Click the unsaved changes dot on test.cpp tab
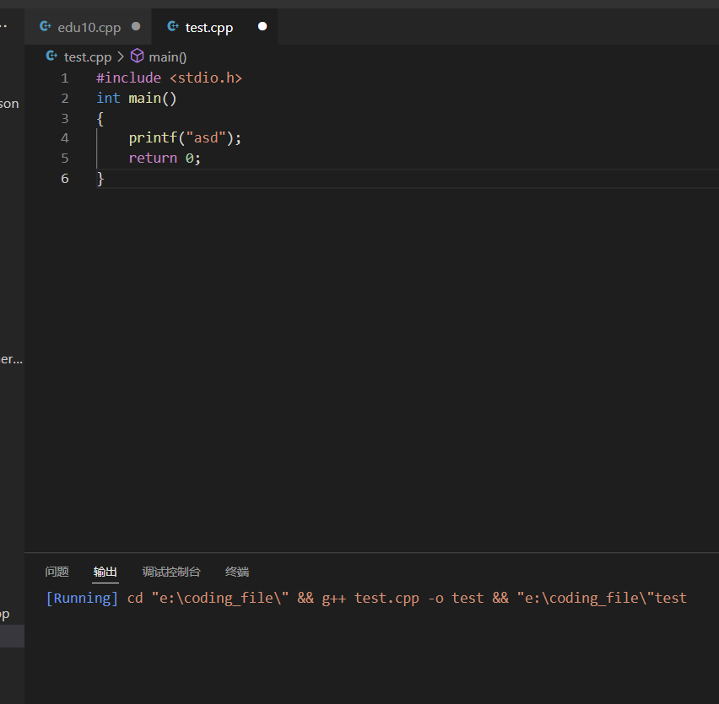Screen dimensions: 719x704 pos(262,26)
